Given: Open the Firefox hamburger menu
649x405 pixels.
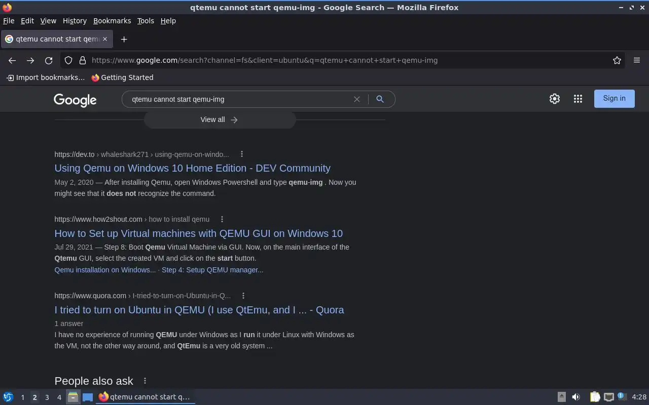Looking at the screenshot, I should coord(637,60).
